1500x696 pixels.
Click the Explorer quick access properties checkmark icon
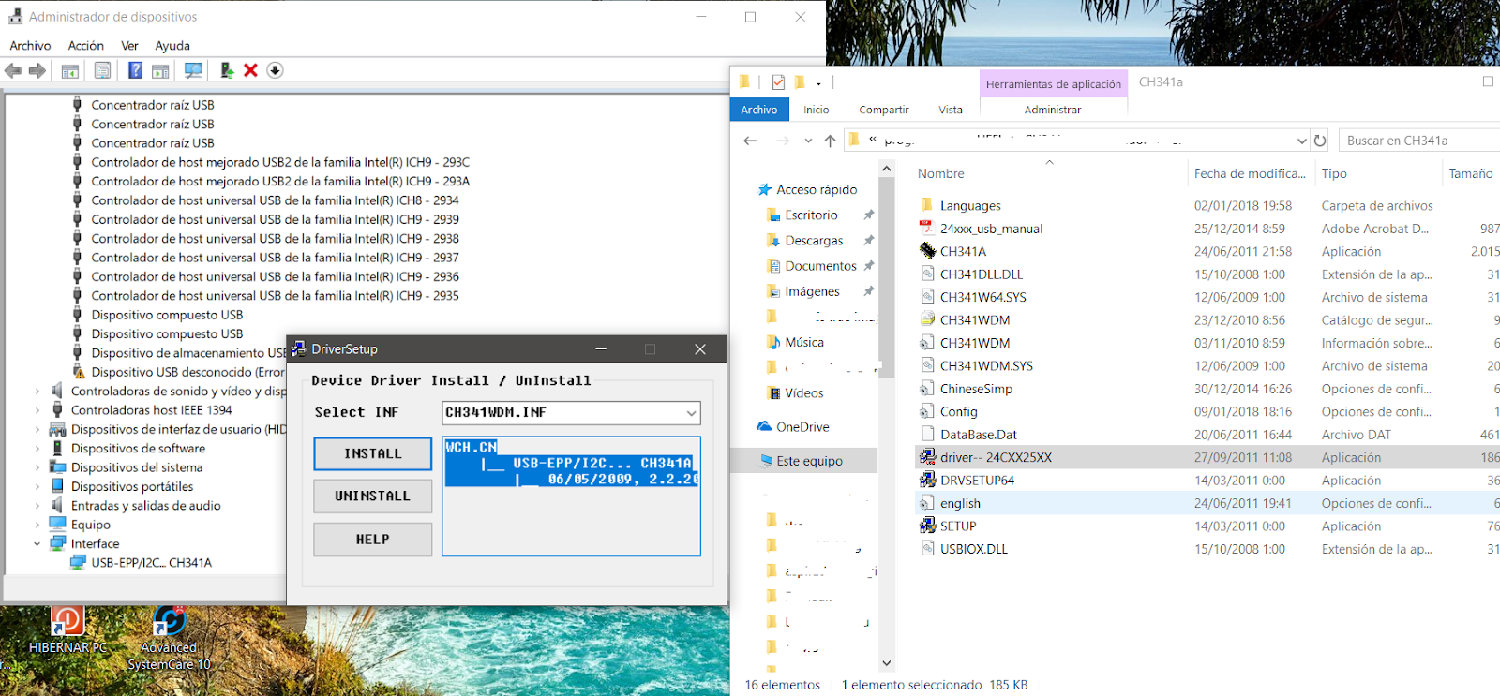point(778,82)
